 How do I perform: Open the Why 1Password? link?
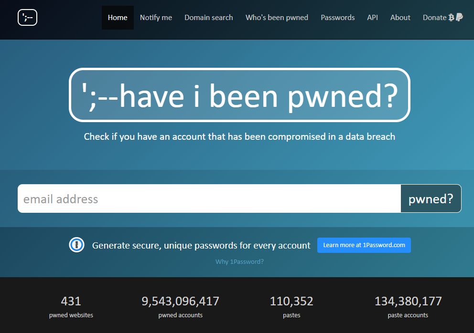point(239,262)
